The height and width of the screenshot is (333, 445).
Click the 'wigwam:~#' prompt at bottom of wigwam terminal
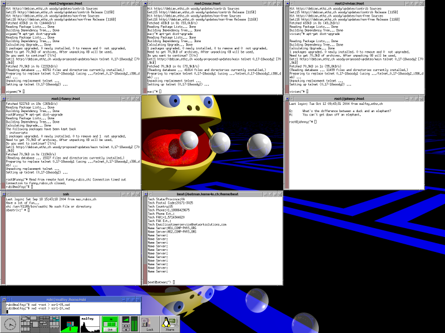(x=13, y=92)
